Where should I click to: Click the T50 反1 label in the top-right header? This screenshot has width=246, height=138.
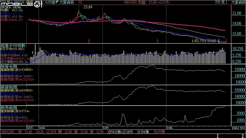221,2
